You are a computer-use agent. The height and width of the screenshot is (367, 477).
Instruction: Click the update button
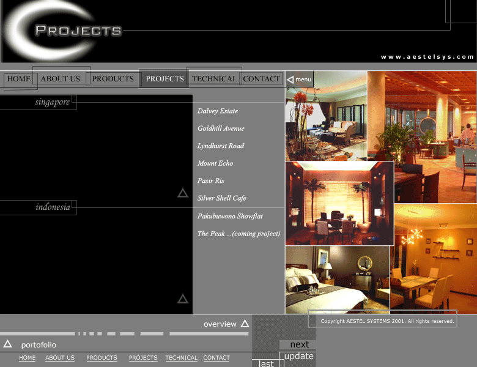[x=299, y=356]
